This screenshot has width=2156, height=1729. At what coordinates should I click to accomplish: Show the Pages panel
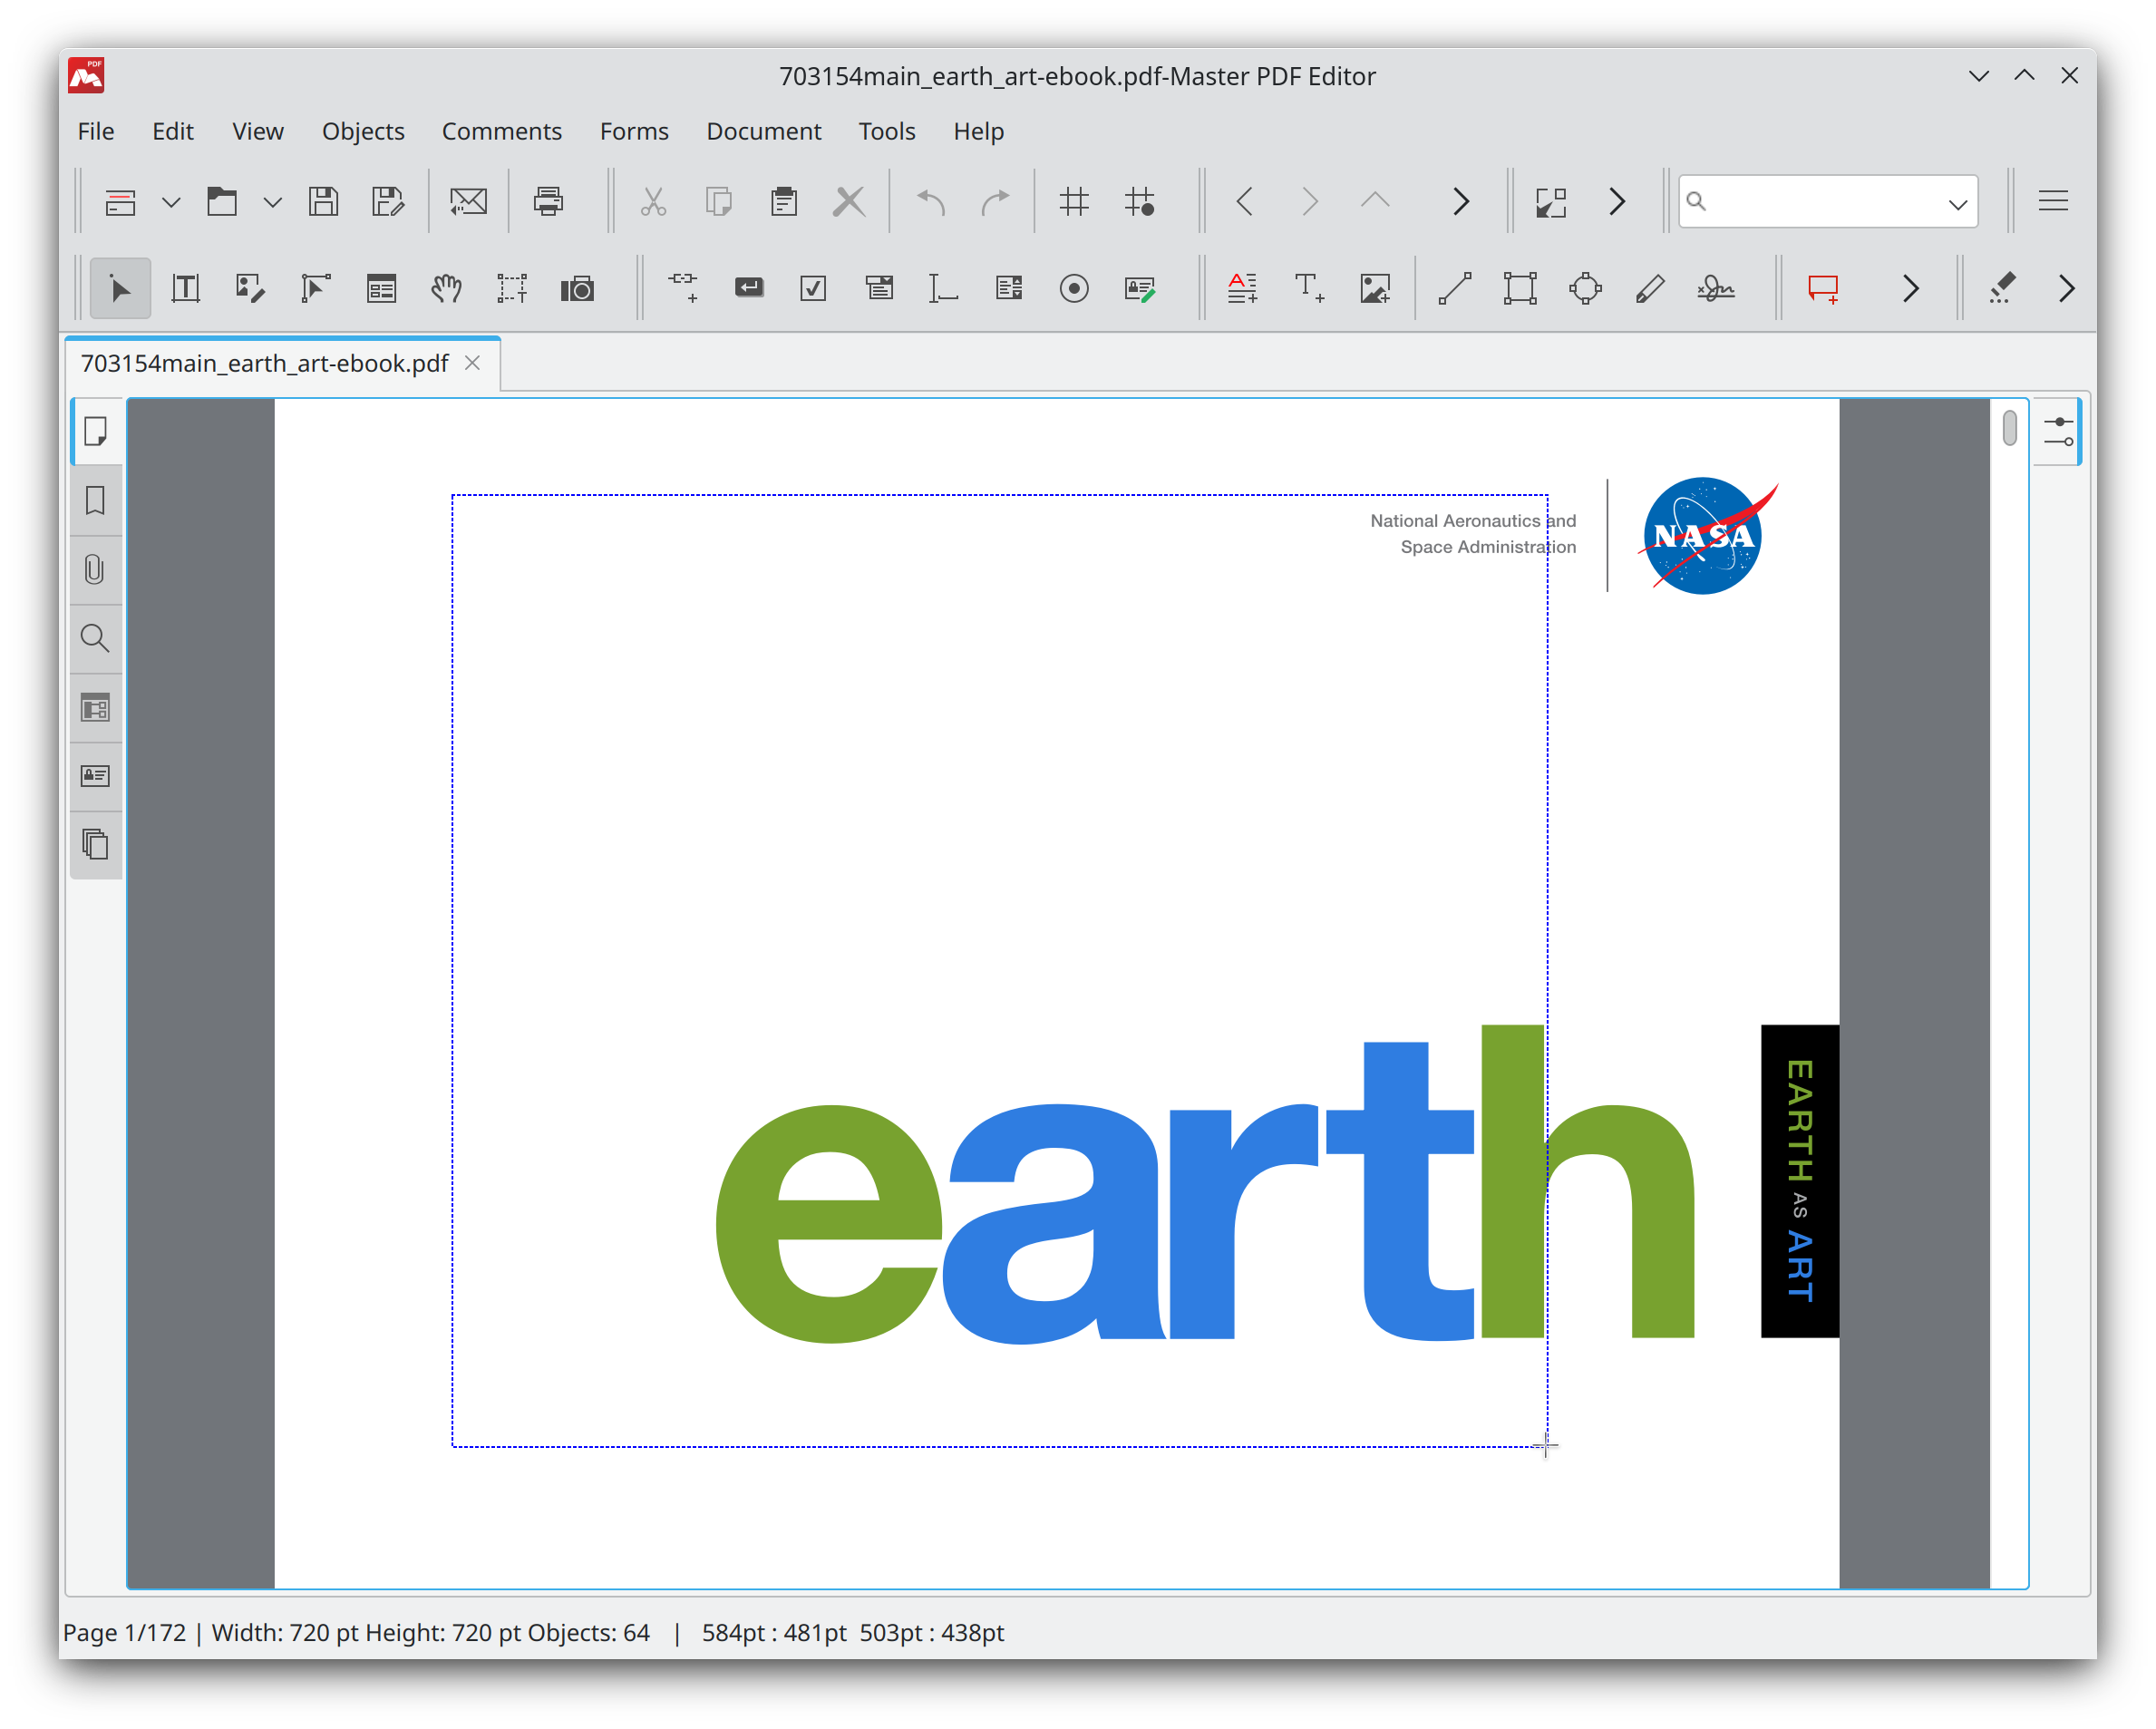point(96,432)
